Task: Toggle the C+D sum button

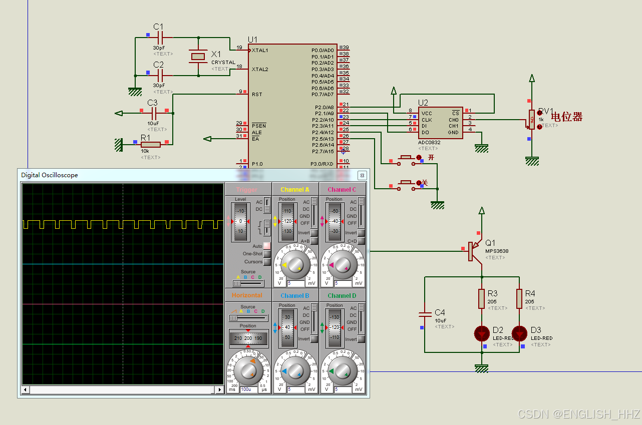Action: tap(361, 241)
